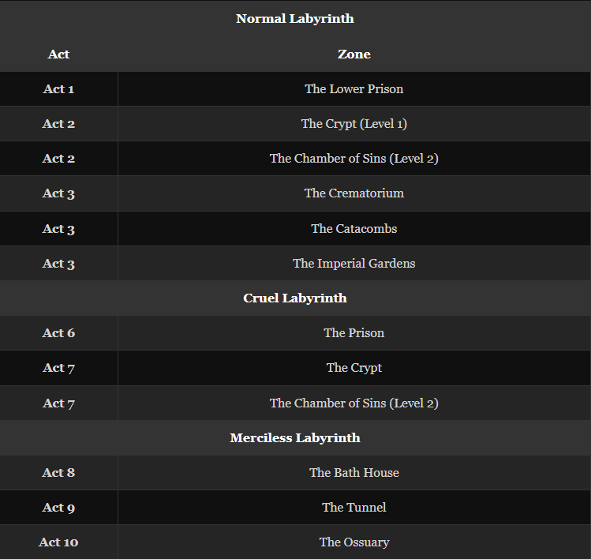This screenshot has height=559, width=591.
Task: Select The Catacombs zone row
Action: (x=353, y=228)
